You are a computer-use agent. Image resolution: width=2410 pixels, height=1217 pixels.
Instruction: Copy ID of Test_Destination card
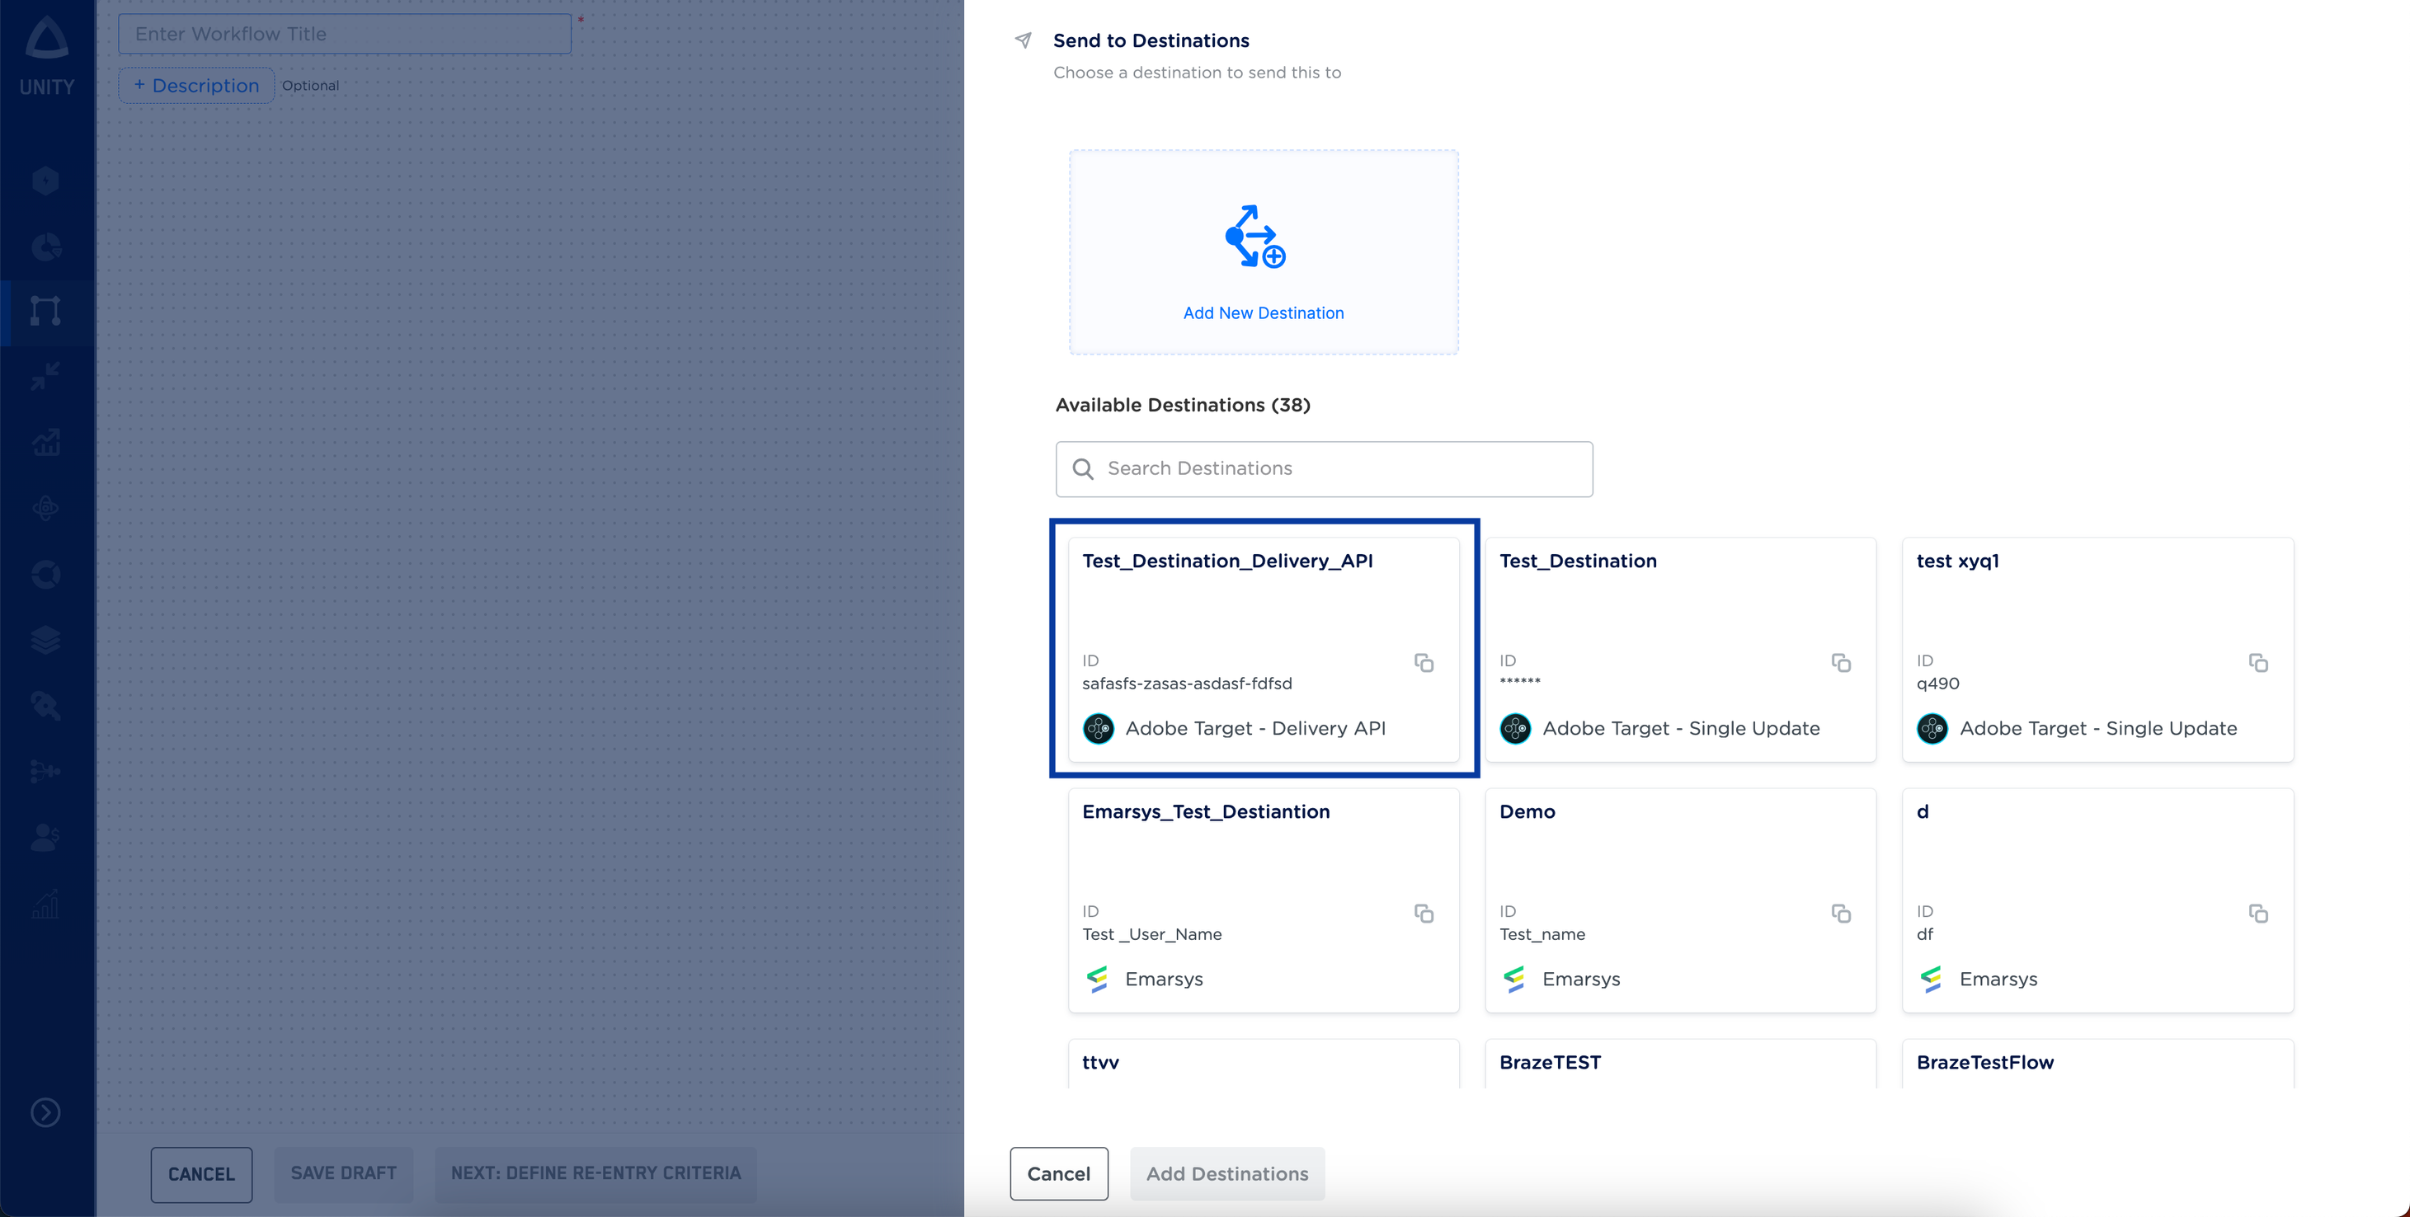pos(1840,662)
